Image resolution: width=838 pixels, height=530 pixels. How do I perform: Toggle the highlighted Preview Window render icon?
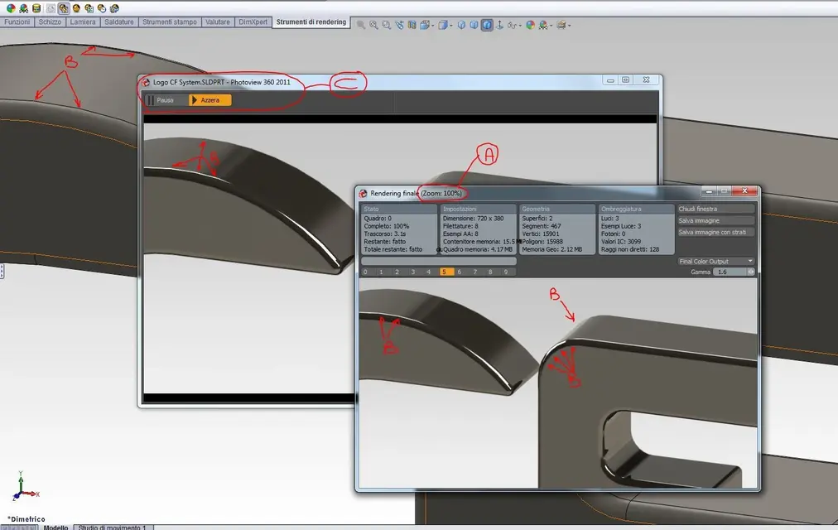[64, 8]
